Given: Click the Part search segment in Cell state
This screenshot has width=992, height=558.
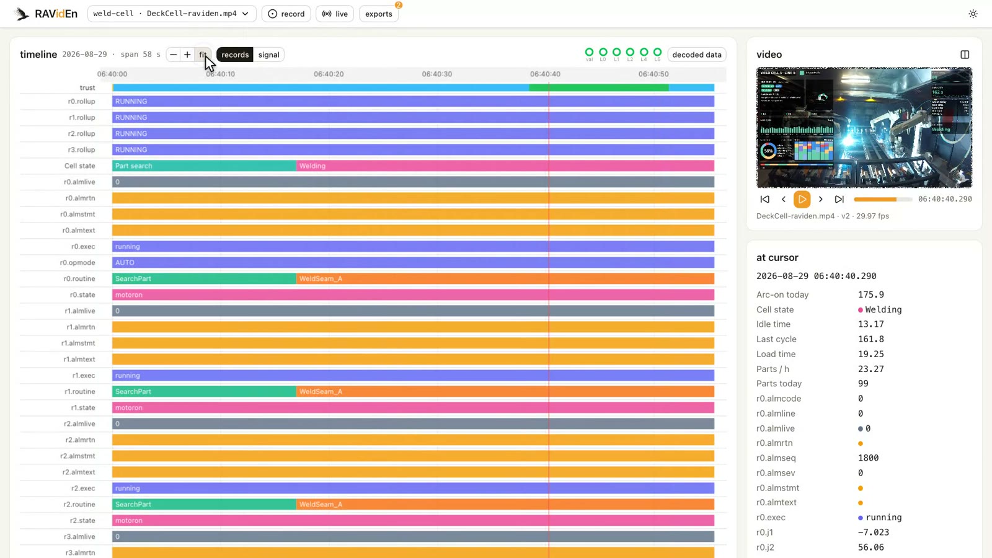Looking at the screenshot, I should click(x=204, y=166).
